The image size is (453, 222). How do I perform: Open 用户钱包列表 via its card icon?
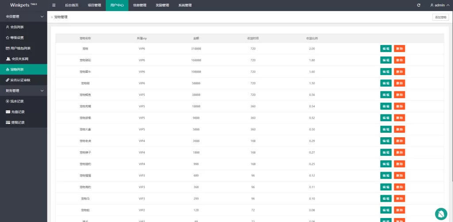tap(8, 48)
